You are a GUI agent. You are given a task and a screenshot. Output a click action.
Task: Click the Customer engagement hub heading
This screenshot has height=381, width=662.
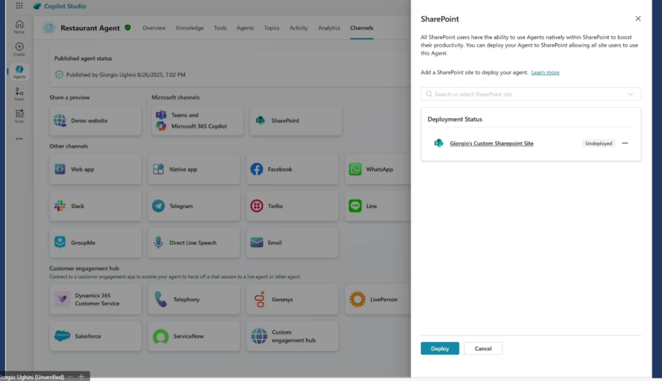click(84, 269)
